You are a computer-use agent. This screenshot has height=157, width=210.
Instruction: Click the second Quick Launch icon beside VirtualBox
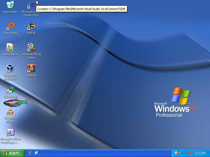point(36,153)
